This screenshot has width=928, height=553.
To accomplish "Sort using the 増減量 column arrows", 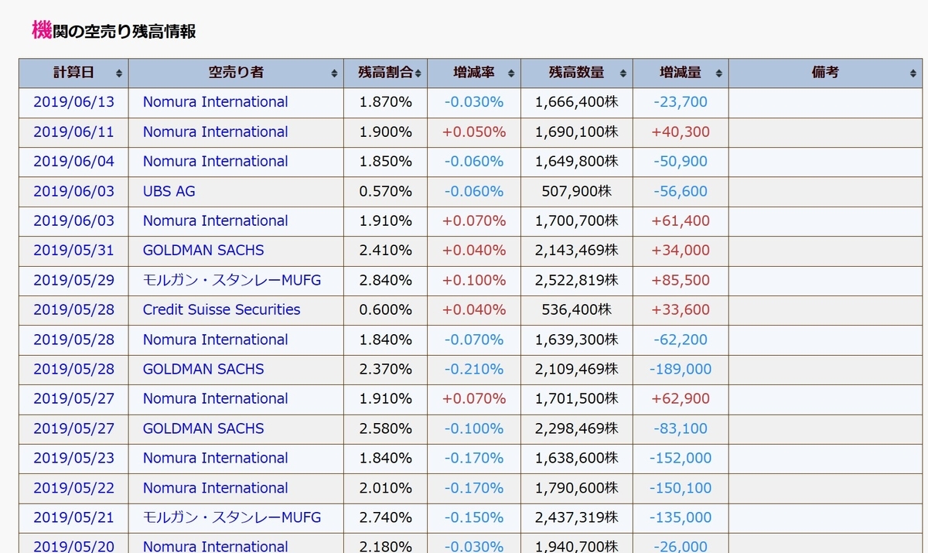I will click(718, 73).
